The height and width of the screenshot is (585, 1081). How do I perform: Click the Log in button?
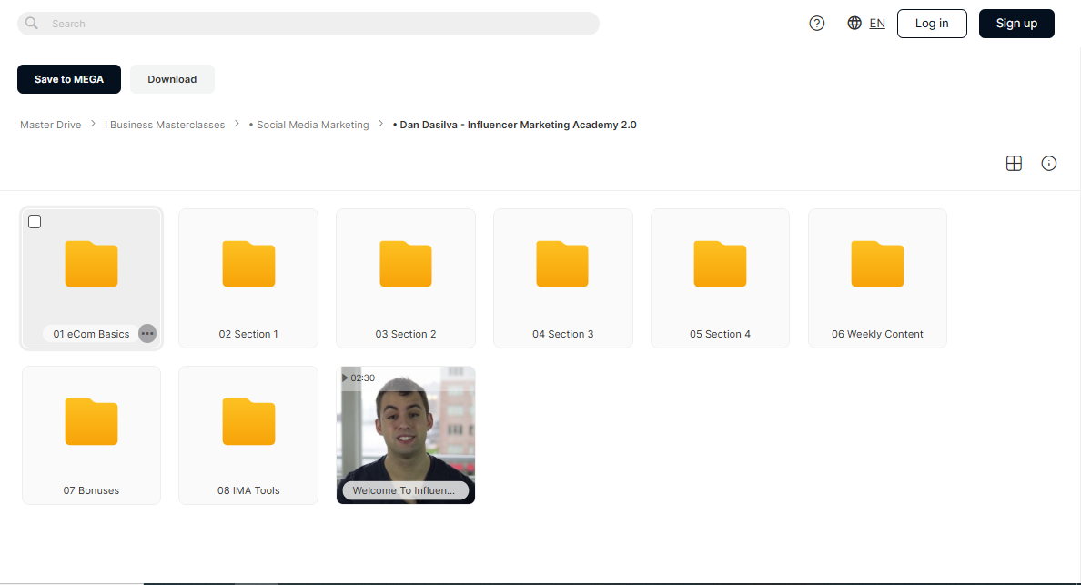click(x=932, y=24)
